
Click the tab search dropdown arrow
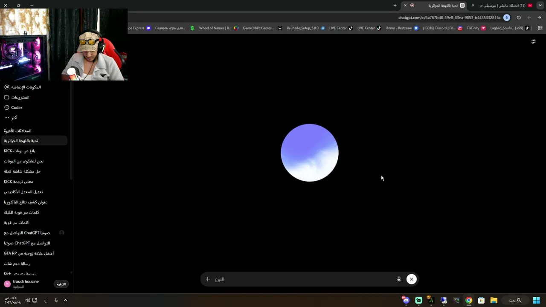pos(540,6)
